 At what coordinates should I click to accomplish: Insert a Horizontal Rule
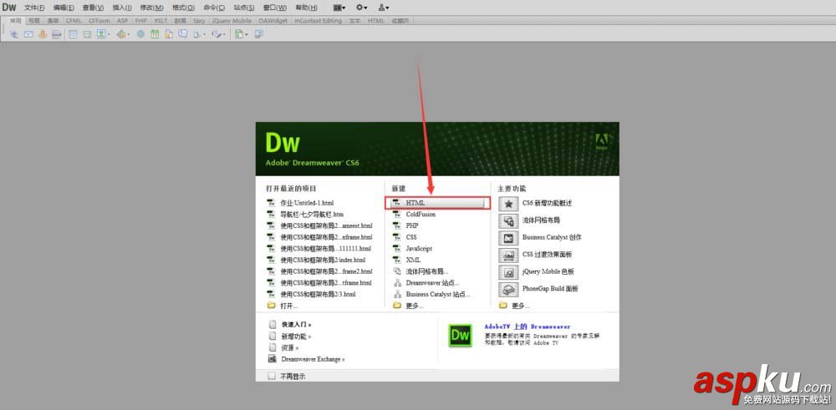[x=57, y=34]
